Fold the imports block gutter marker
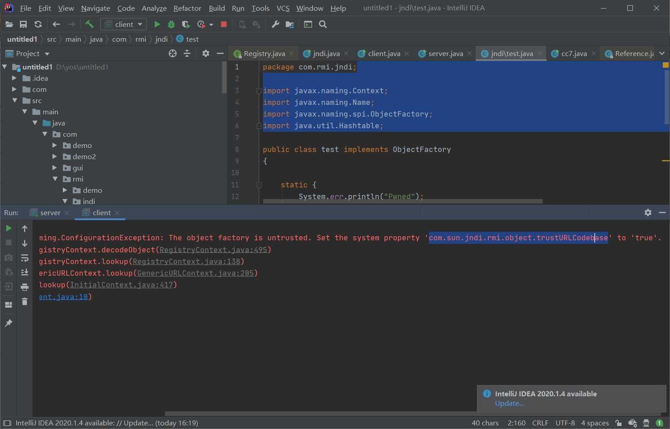Viewport: 670px width, 429px height. coord(259,91)
